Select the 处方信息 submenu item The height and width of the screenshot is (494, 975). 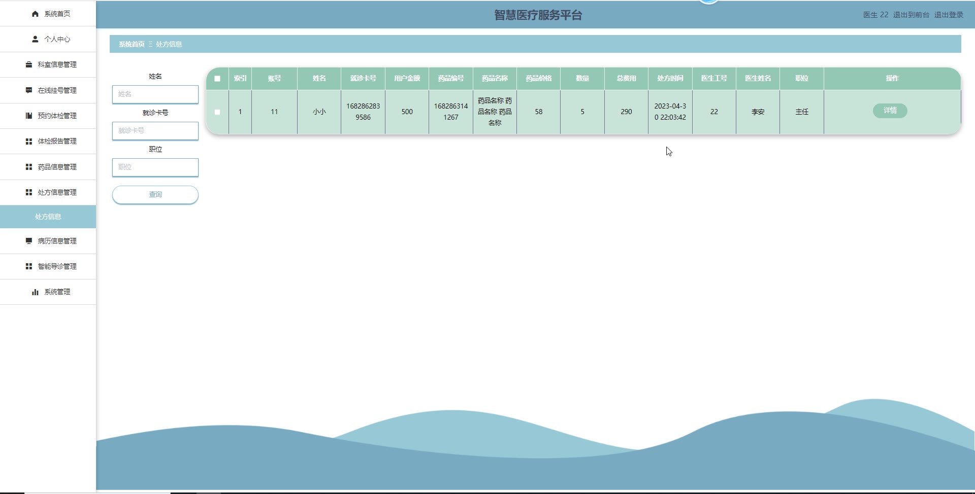pyautogui.click(x=48, y=217)
